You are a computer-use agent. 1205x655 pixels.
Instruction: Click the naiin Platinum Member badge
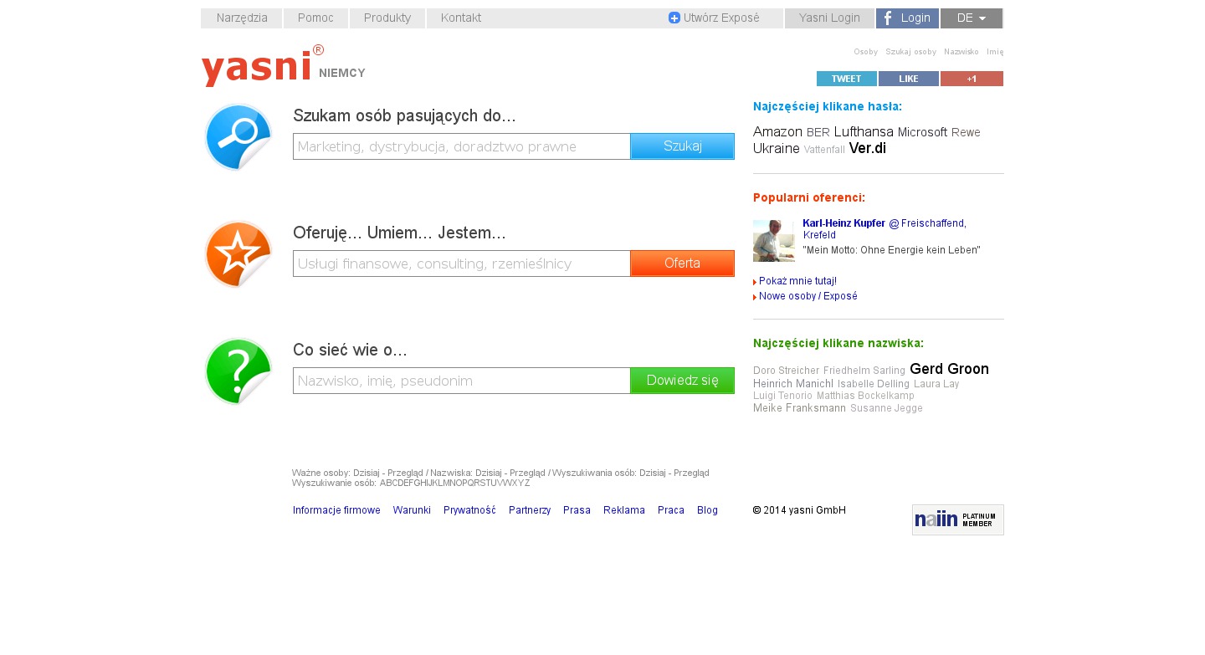[x=958, y=519]
